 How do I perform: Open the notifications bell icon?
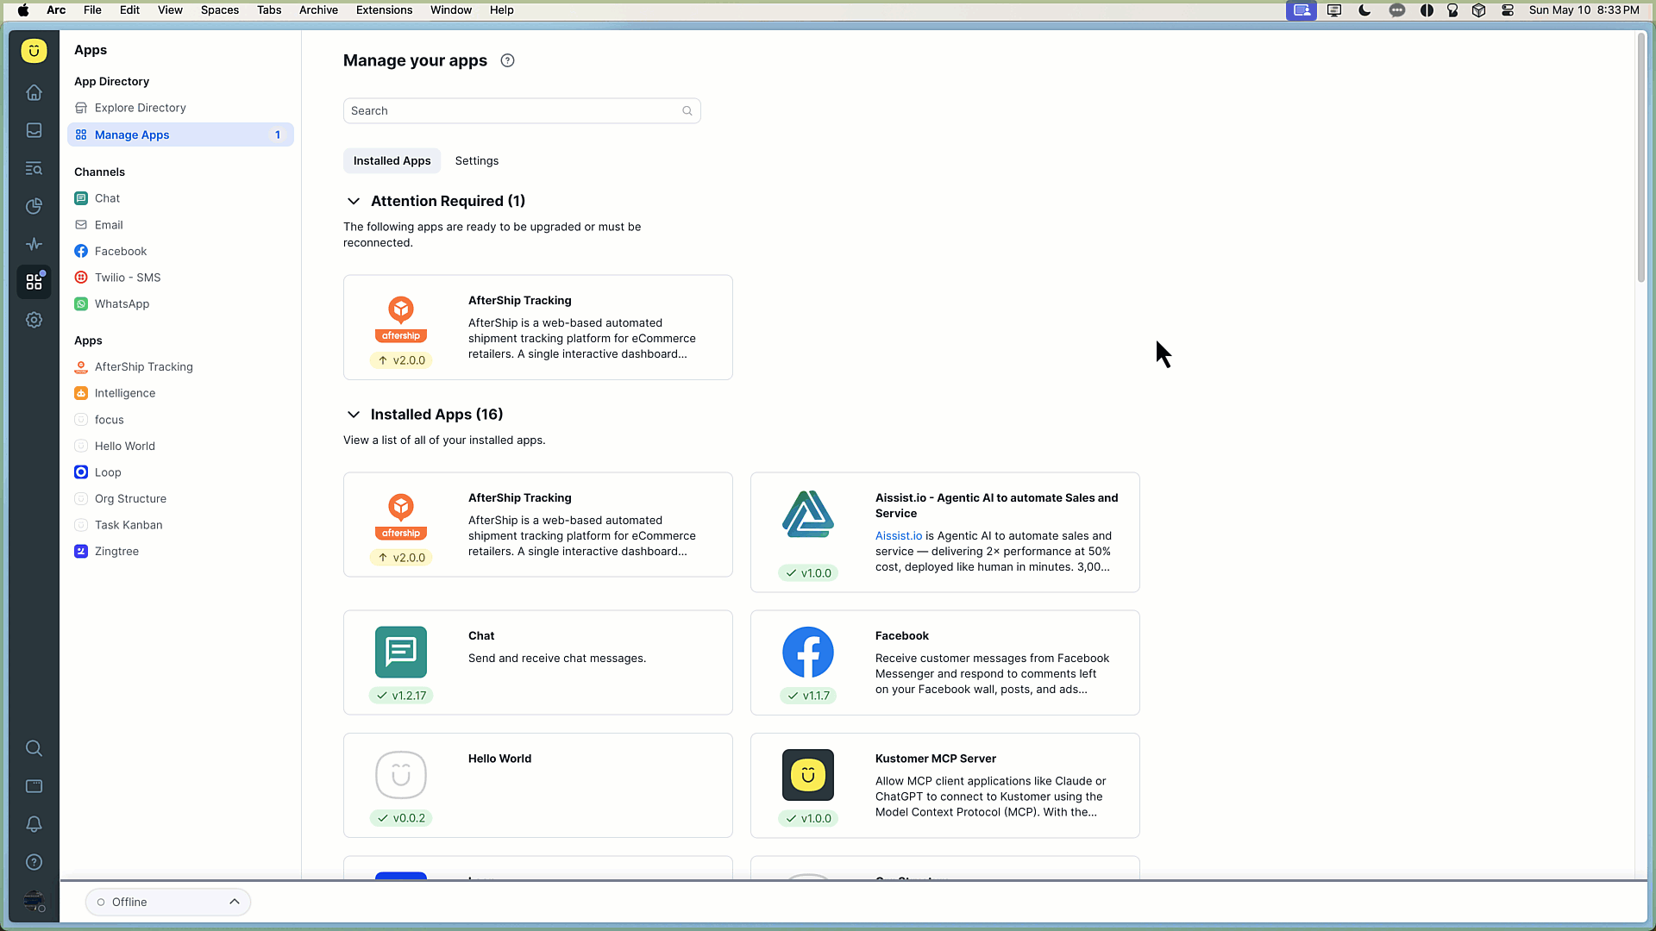click(x=34, y=824)
